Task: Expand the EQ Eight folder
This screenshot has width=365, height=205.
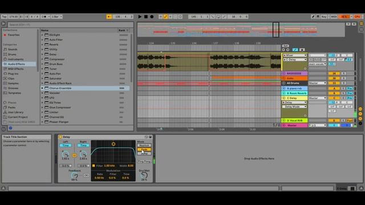Action: pos(42,35)
